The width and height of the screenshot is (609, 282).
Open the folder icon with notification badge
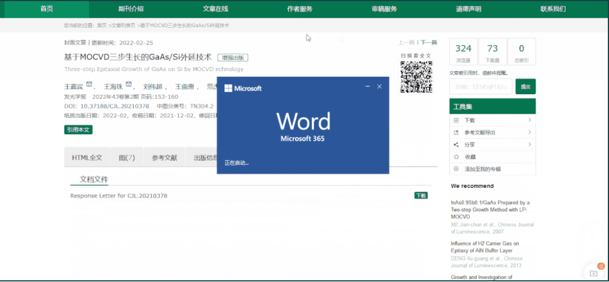593,272
